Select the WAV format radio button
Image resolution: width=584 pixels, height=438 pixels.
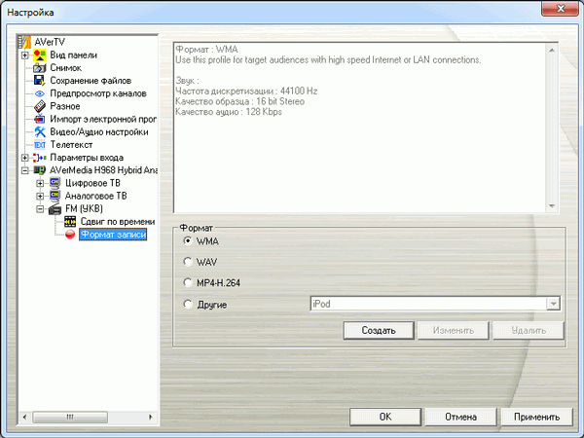[188, 262]
